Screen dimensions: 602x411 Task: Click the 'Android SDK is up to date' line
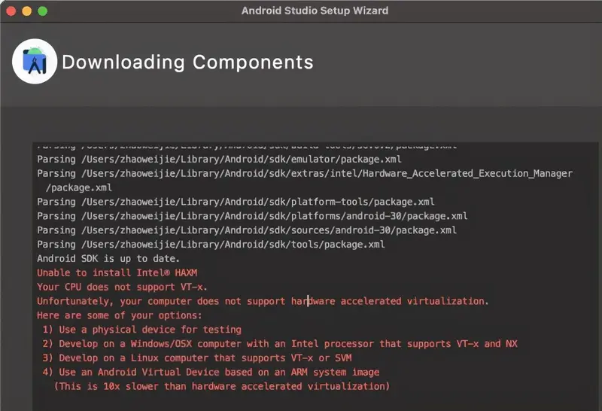point(102,258)
